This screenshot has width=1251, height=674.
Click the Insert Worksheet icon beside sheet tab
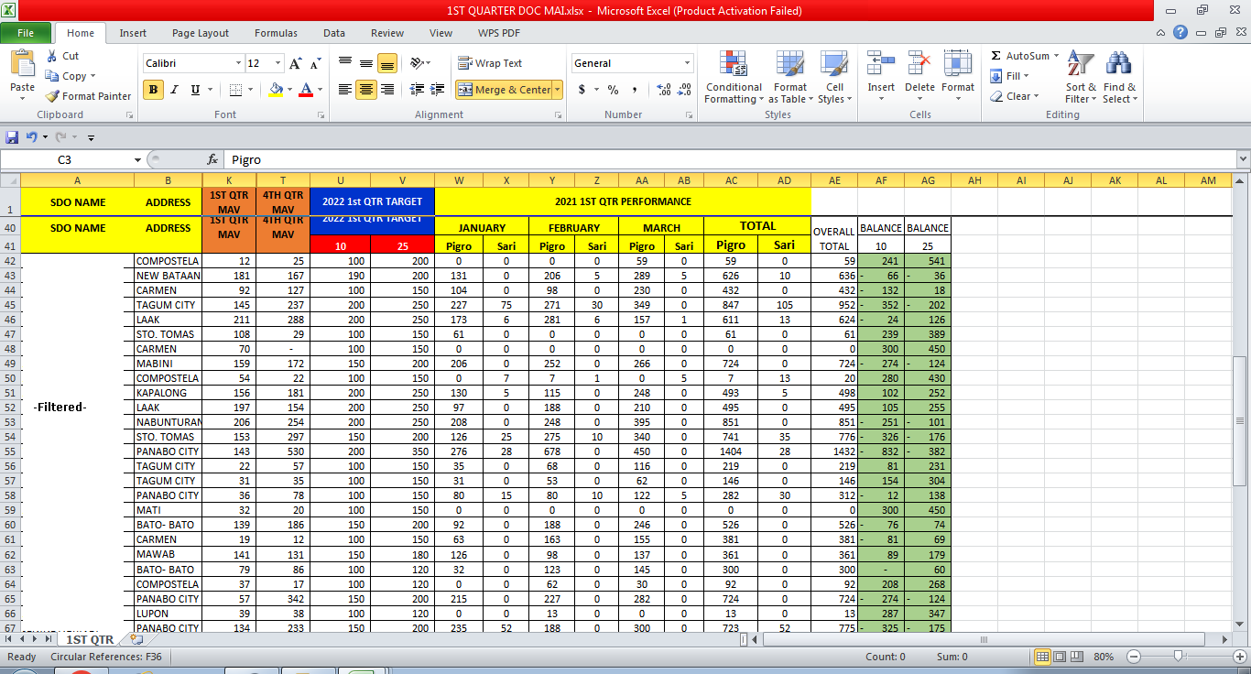pos(136,638)
